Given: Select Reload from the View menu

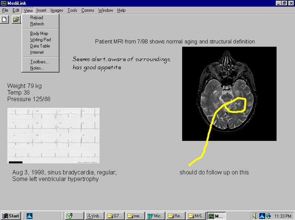Looking at the screenshot, I should tap(37, 18).
